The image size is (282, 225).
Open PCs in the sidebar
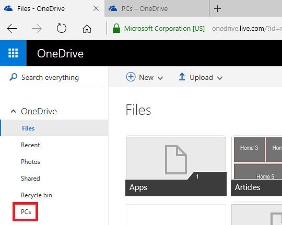[26, 212]
